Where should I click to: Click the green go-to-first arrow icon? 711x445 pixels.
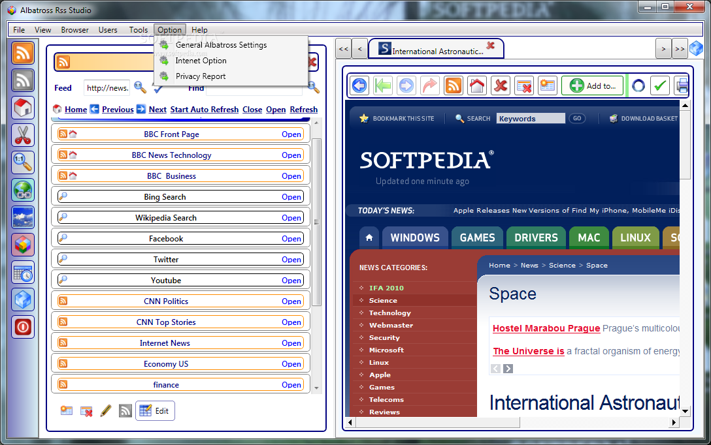pos(383,85)
